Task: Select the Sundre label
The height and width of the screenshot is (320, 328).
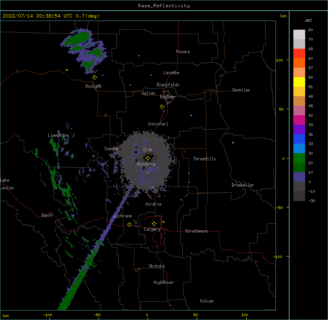Action: click(111, 149)
